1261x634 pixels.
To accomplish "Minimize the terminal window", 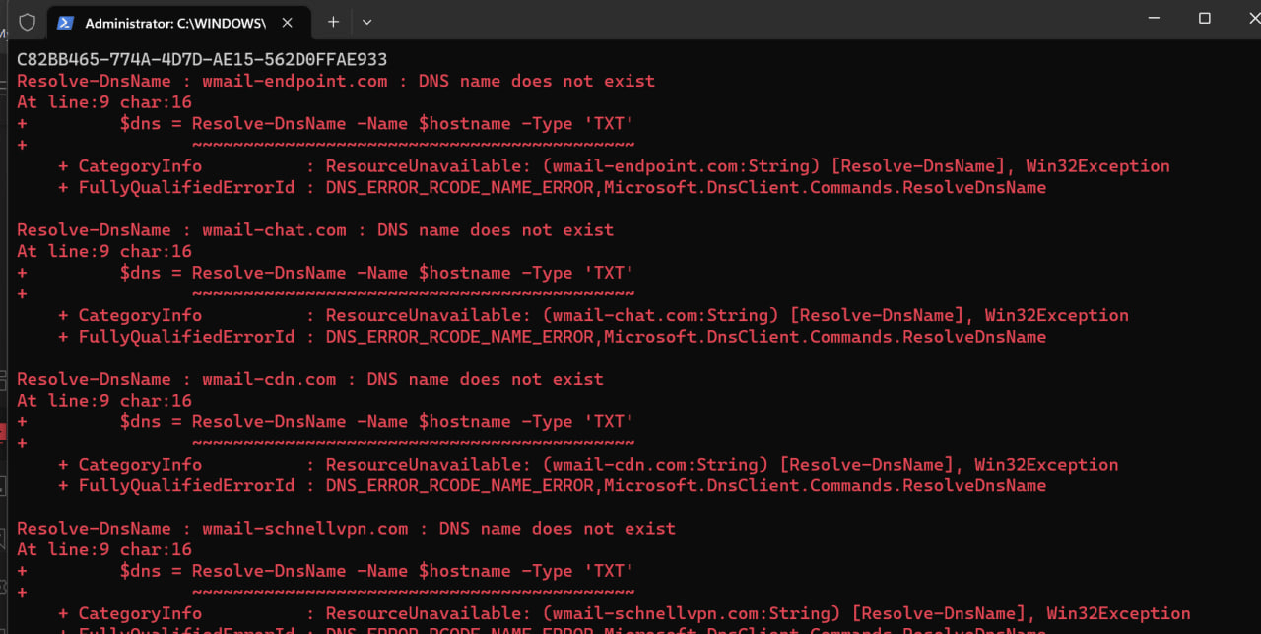I will coord(1157,19).
